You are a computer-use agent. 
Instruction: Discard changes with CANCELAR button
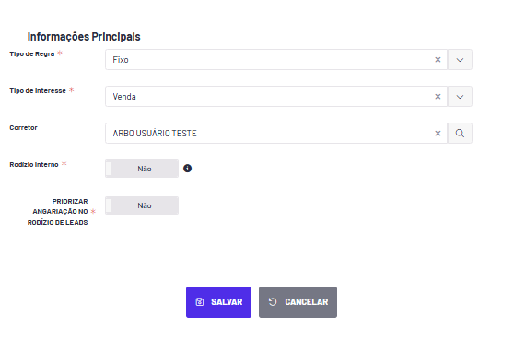(x=298, y=302)
